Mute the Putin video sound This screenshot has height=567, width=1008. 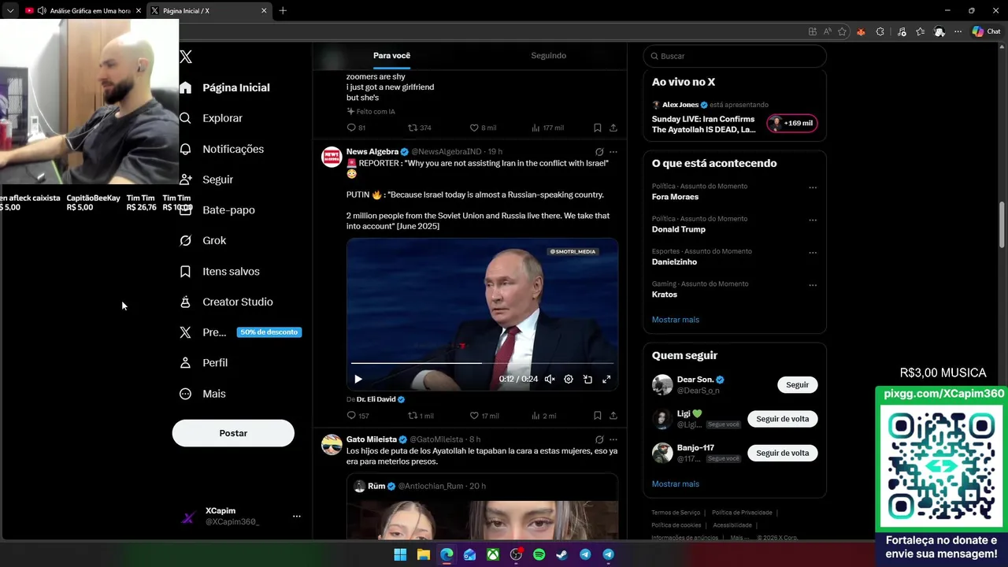[550, 379]
